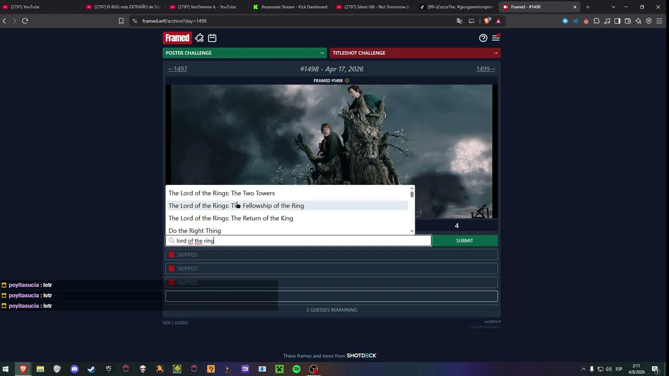Open the Framed hamburger menu
The image size is (669, 376).
(496, 38)
